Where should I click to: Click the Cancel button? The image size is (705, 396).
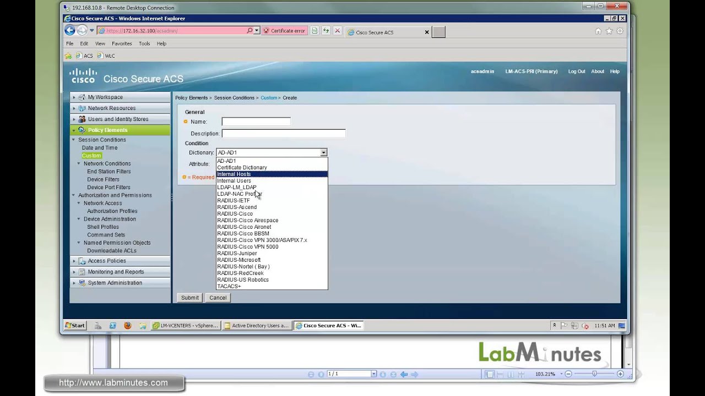218,298
